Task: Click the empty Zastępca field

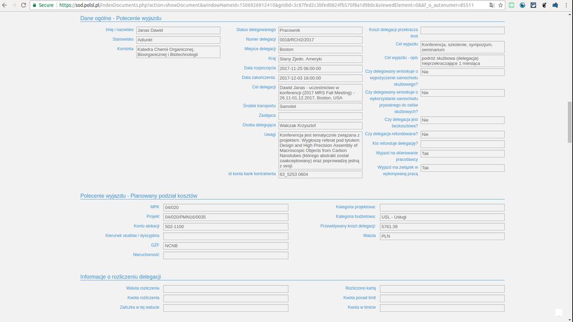Action: pos(321,116)
